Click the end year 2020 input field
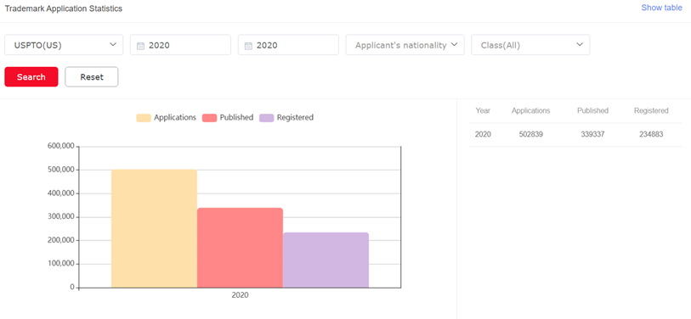The height and width of the screenshot is (319, 691). [289, 45]
